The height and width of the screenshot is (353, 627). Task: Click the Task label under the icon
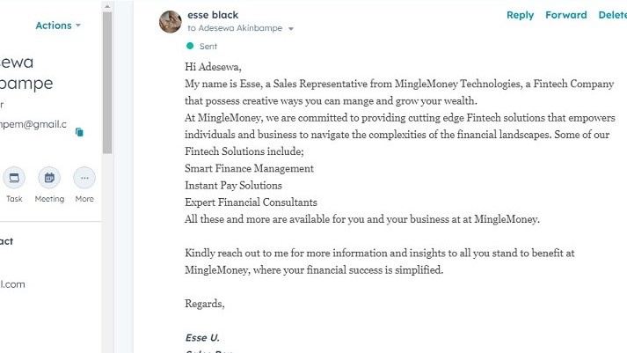point(14,199)
